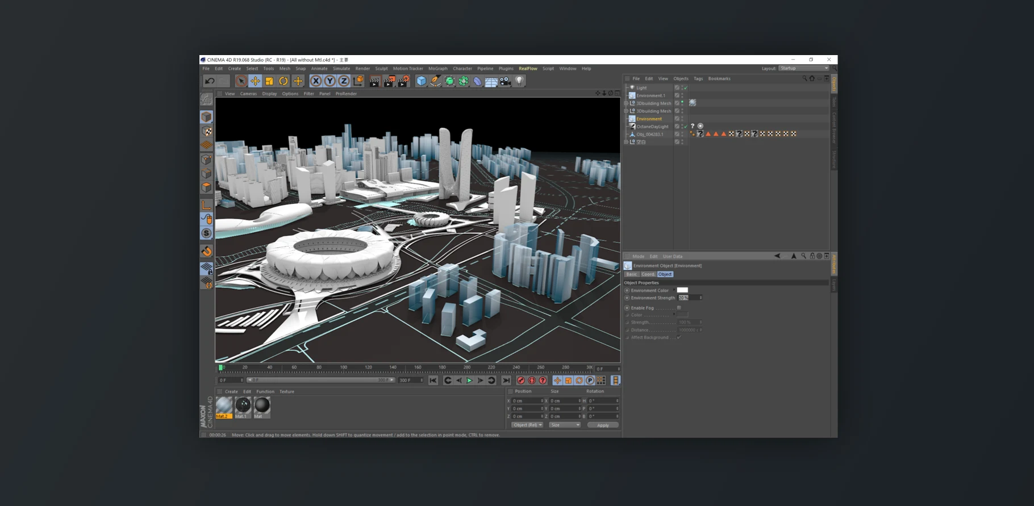This screenshot has width=1034, height=506.
Task: Open Edit Render Settings gear clapperboard
Action: point(403,81)
